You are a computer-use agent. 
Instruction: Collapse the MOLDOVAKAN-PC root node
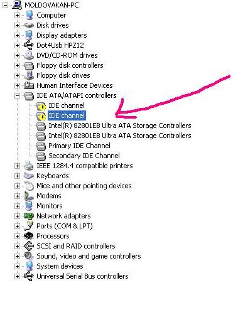(5, 6)
